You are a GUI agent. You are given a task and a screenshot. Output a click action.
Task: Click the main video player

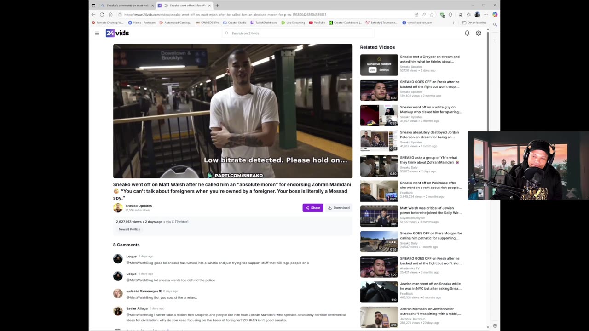click(233, 111)
